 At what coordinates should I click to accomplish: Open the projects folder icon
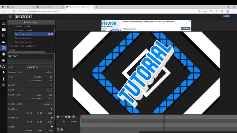pos(4,30)
